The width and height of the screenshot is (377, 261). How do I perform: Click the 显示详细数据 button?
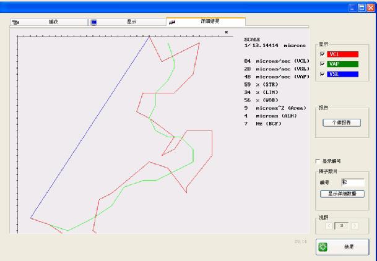pos(342,194)
